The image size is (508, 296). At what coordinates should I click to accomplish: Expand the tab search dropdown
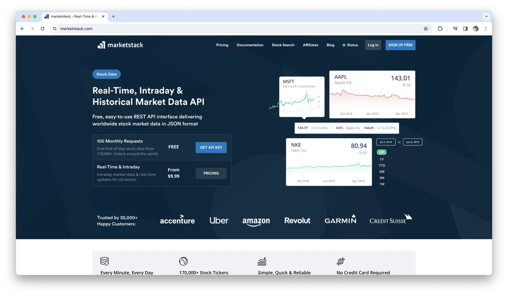click(x=486, y=16)
